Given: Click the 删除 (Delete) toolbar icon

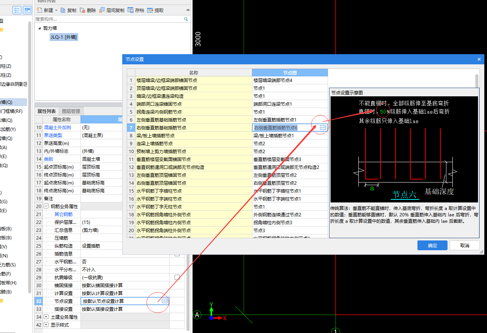Looking at the screenshot, I should coord(82,11).
